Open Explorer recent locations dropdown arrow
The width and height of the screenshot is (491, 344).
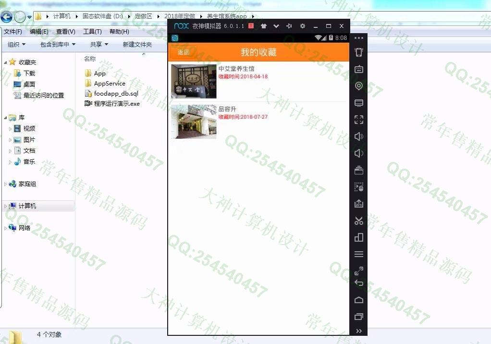(x=29, y=17)
